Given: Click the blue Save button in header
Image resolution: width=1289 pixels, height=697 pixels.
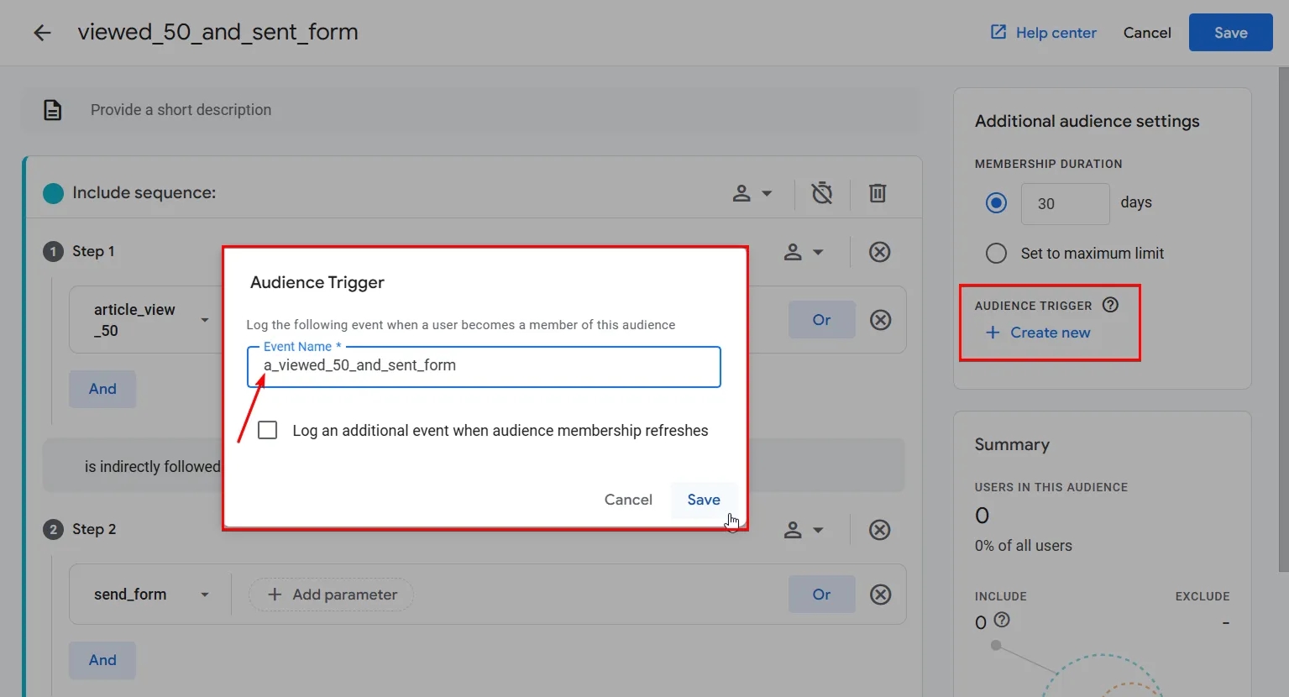Looking at the screenshot, I should click(1230, 33).
